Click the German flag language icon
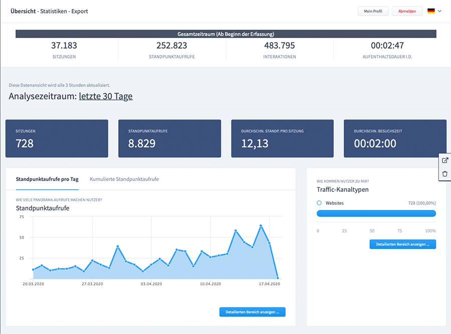 431,11
